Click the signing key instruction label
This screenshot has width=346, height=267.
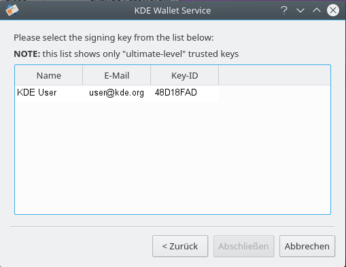(114, 37)
